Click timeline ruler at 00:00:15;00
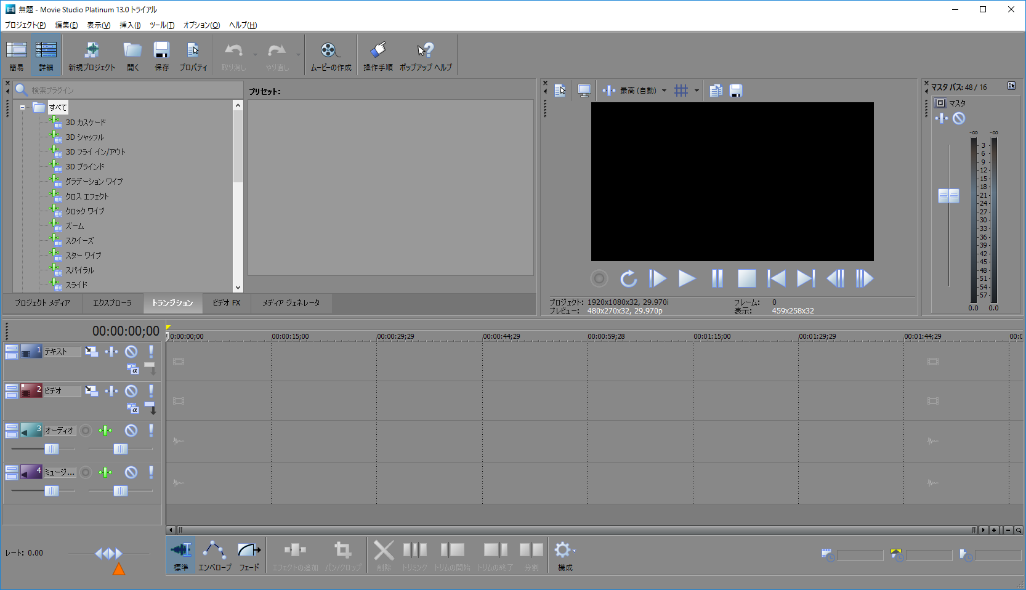The width and height of the screenshot is (1026, 590). click(290, 336)
